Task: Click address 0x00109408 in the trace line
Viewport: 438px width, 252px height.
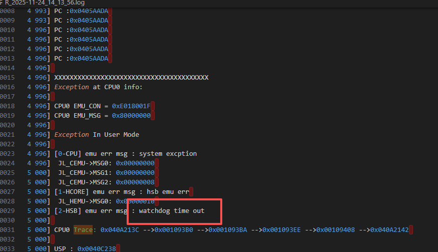Action: click(x=335, y=229)
